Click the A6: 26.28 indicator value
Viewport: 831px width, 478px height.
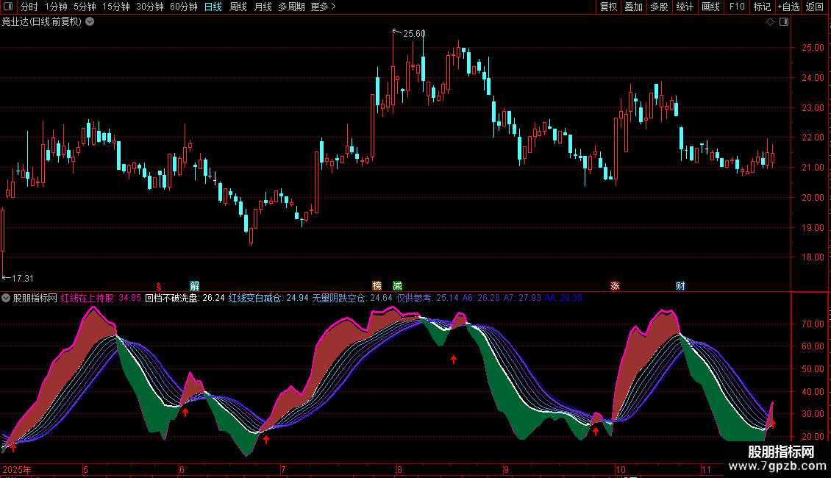(481, 298)
